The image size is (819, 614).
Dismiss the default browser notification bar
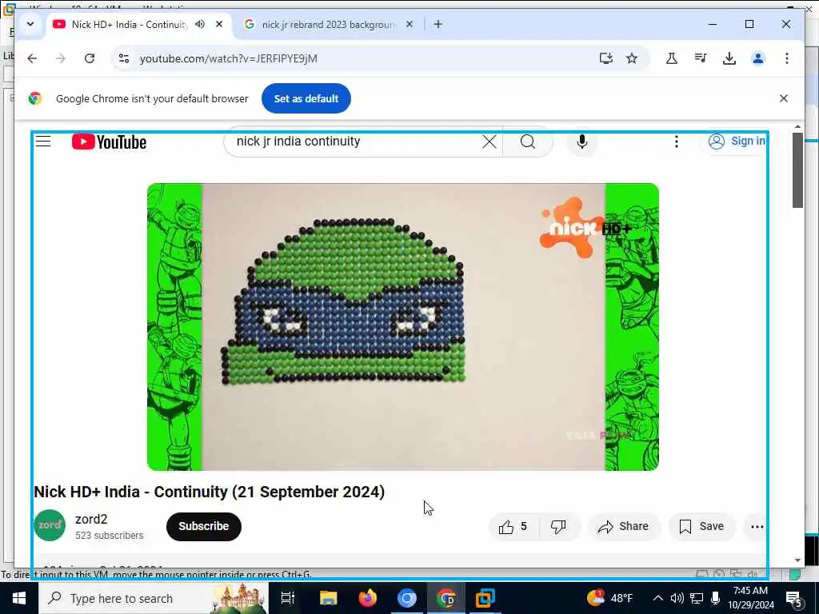pos(784,98)
